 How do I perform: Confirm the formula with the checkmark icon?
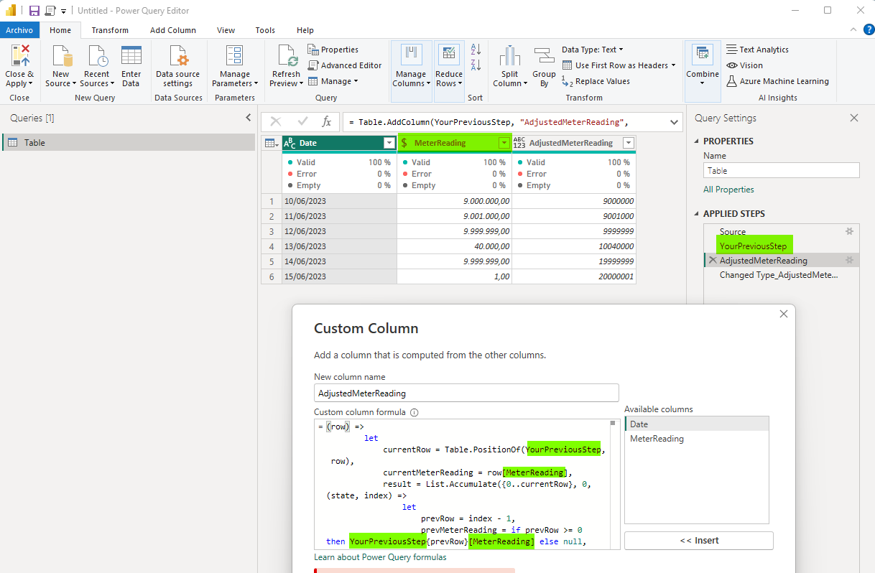click(302, 122)
